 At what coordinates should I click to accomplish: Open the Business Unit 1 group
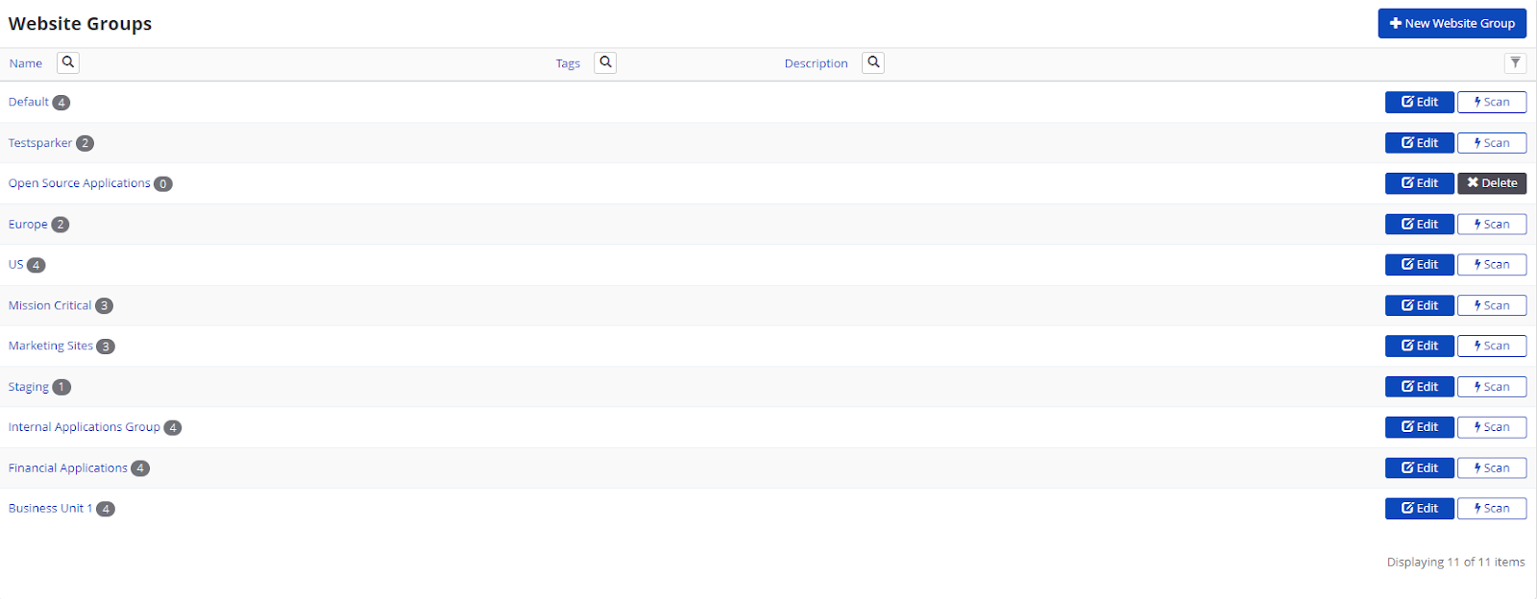point(51,509)
